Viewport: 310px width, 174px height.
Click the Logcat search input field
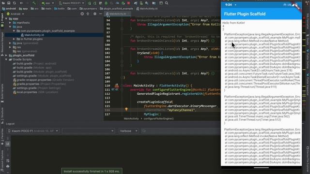[x=181, y=131]
